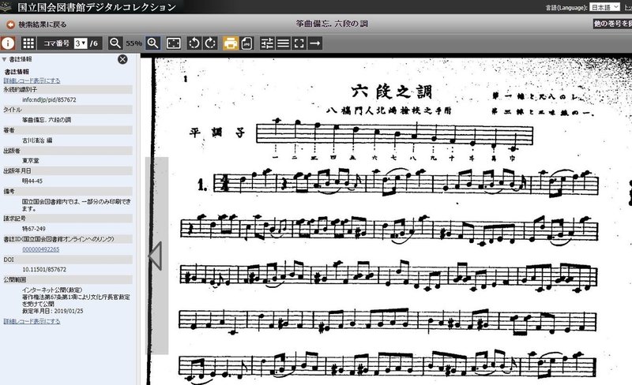
Task: Go to the next page arrow
Action: click(x=315, y=43)
